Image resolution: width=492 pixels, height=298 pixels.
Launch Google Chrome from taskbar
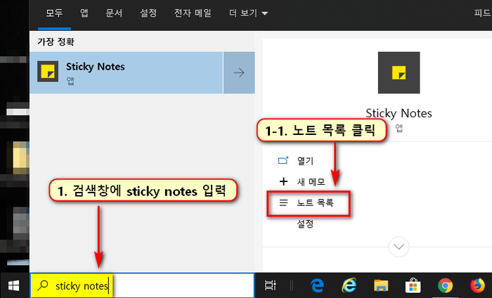445,286
